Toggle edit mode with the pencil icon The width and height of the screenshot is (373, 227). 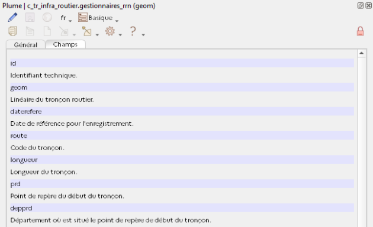pos(12,17)
